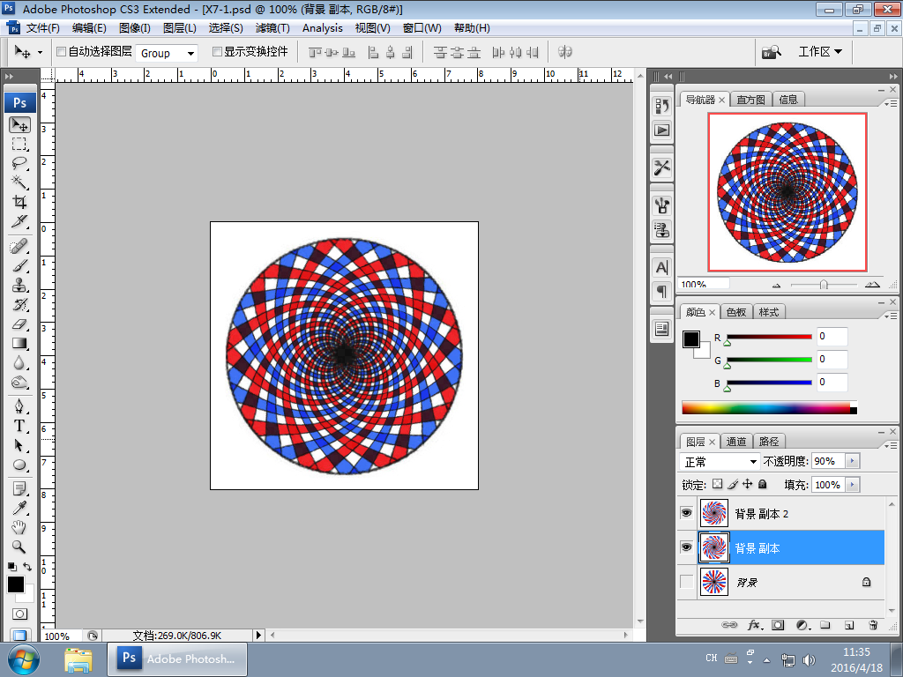Select the Hand tool
The width and height of the screenshot is (903, 677).
pyautogui.click(x=19, y=527)
